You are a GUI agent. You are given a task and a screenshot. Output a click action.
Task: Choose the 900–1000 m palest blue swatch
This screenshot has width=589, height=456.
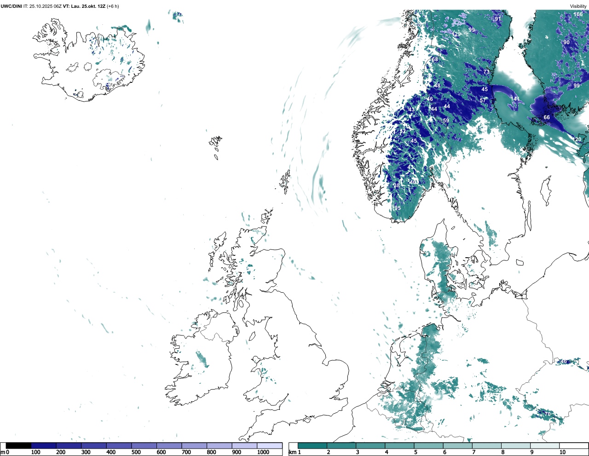[x=244, y=445]
